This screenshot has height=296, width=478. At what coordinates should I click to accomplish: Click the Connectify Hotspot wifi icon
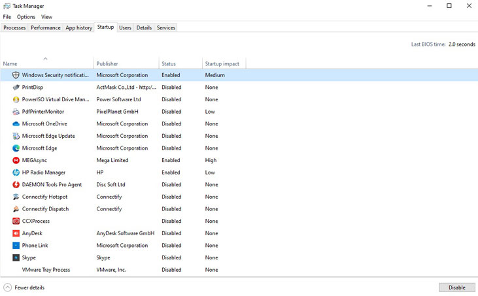(16, 197)
